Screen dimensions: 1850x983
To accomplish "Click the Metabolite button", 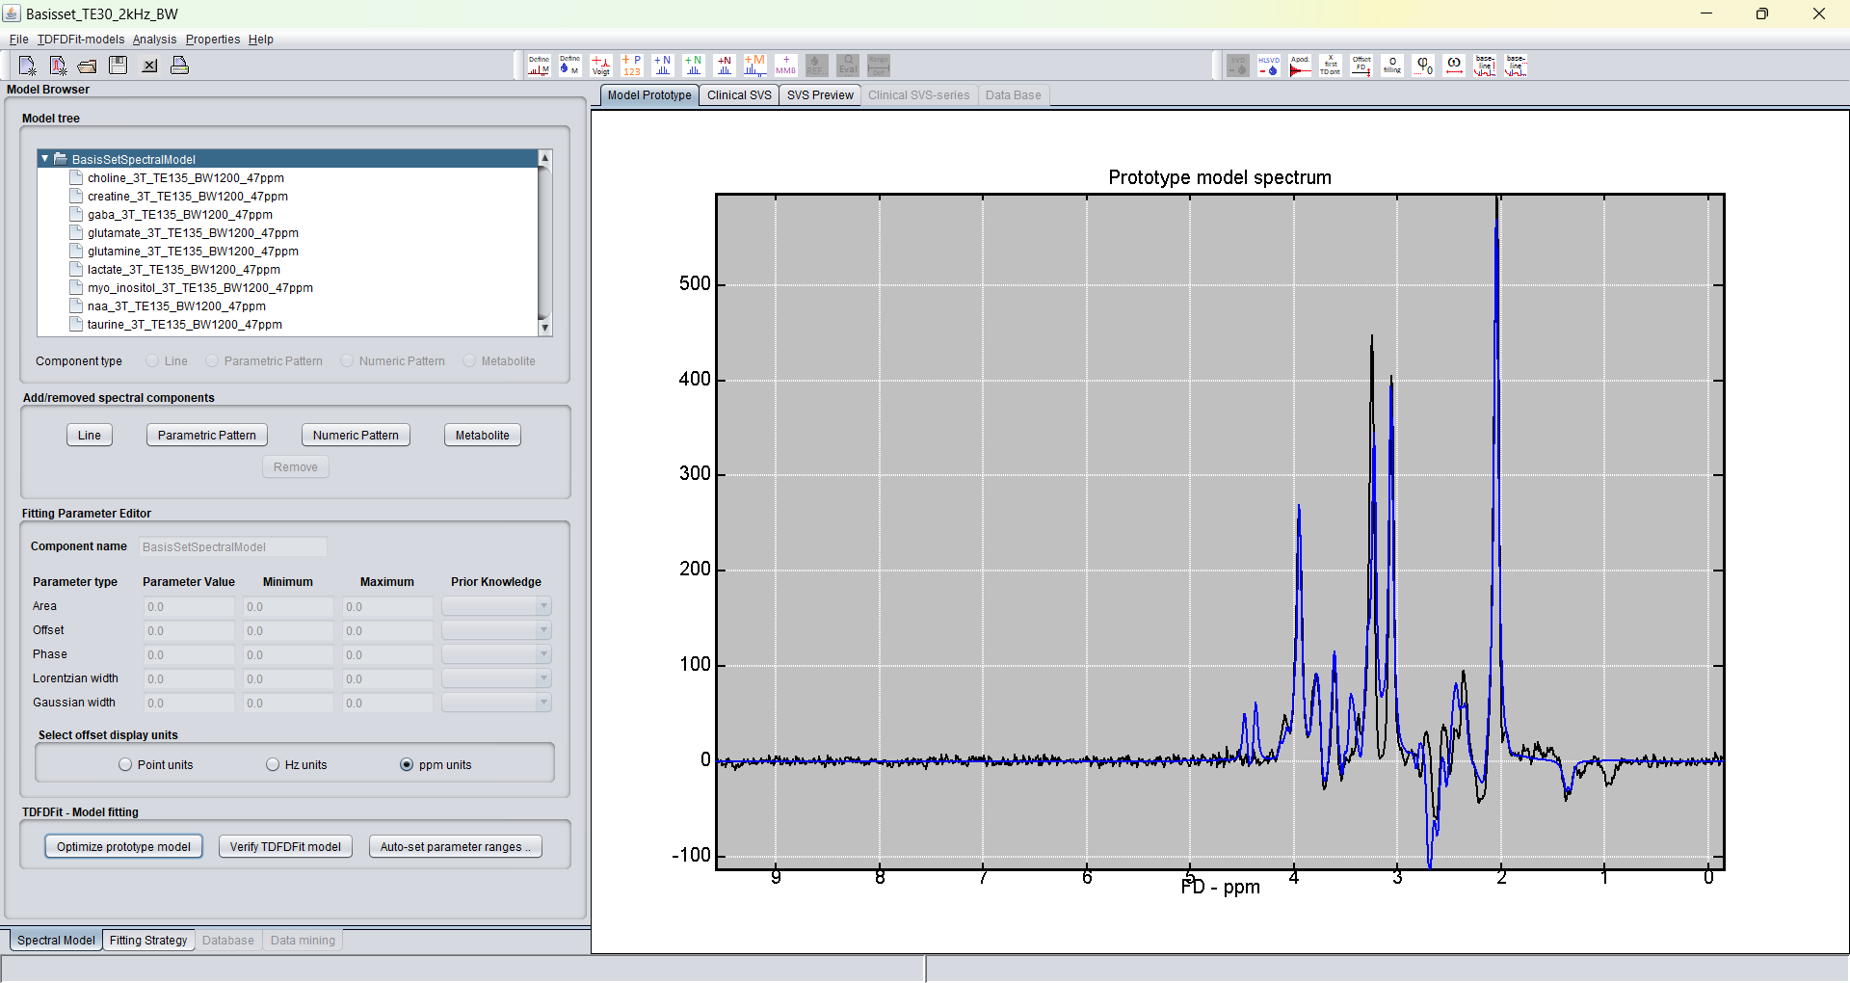I will click(x=483, y=436).
